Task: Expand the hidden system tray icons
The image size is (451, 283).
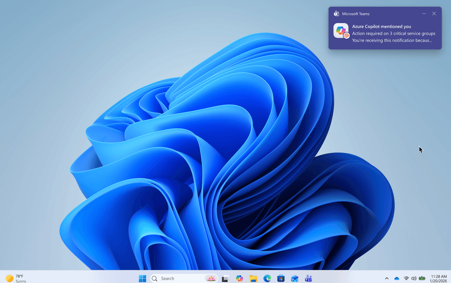Action: pyautogui.click(x=387, y=278)
